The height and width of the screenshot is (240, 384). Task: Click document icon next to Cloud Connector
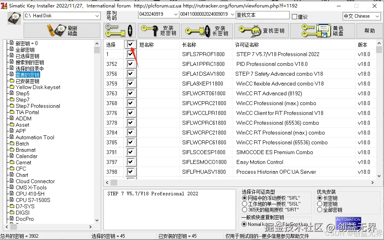(x=12, y=181)
